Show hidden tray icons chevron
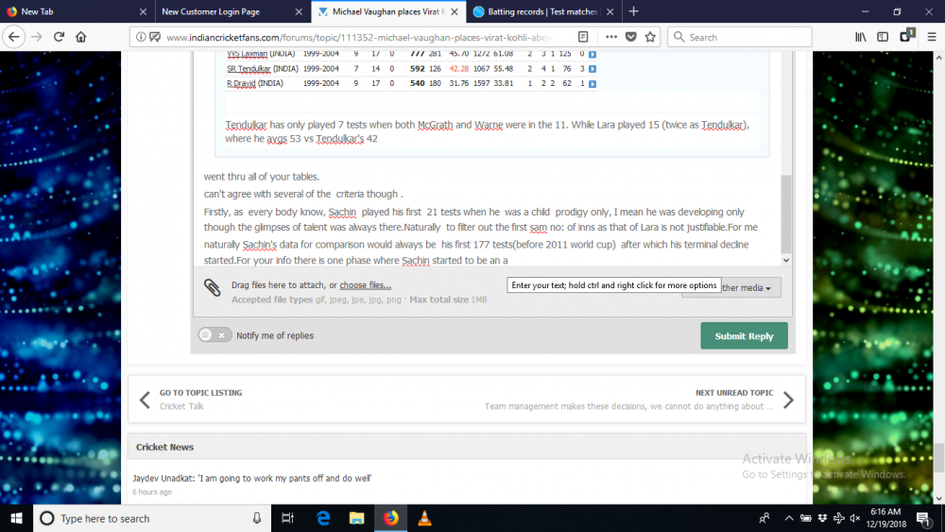The width and height of the screenshot is (945, 532). tap(788, 518)
